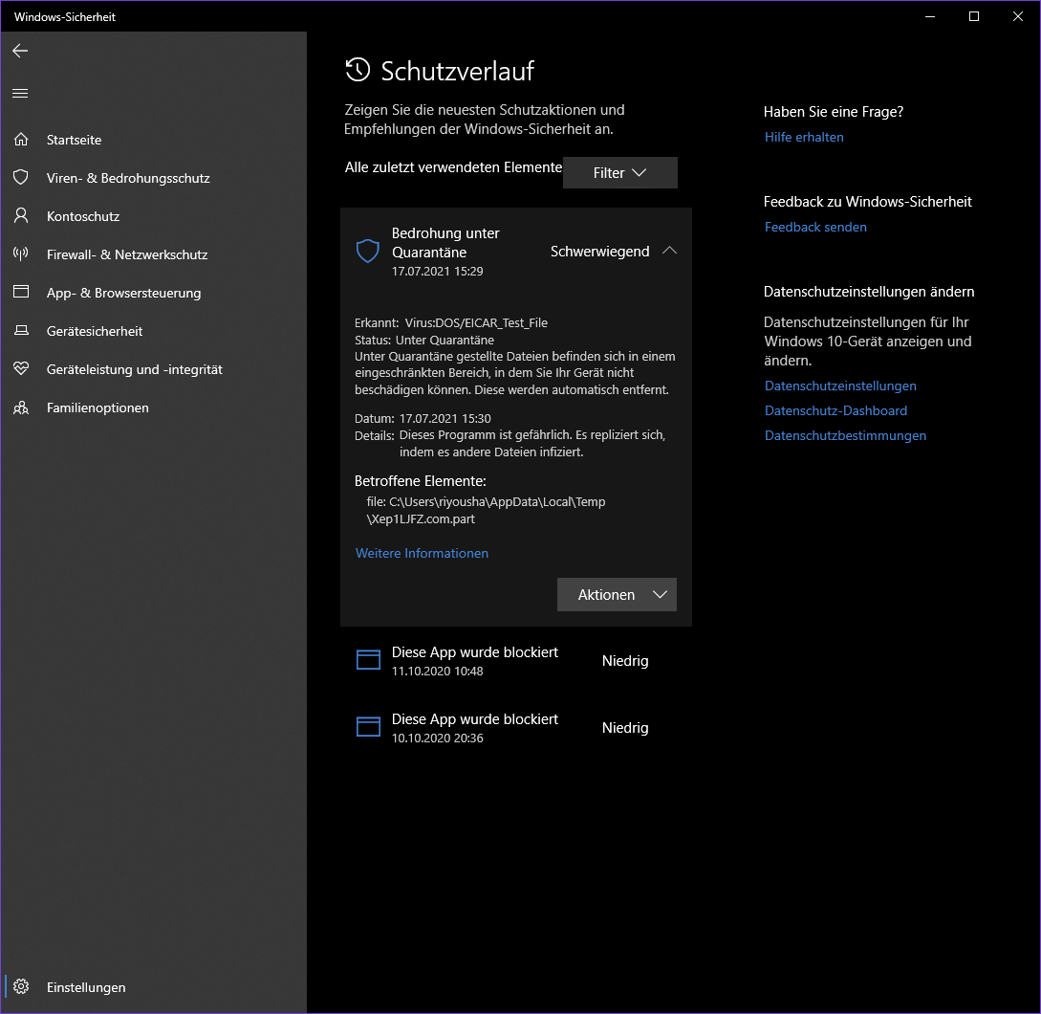Click app icon of 11.10.2020 blocked entry

coord(368,660)
